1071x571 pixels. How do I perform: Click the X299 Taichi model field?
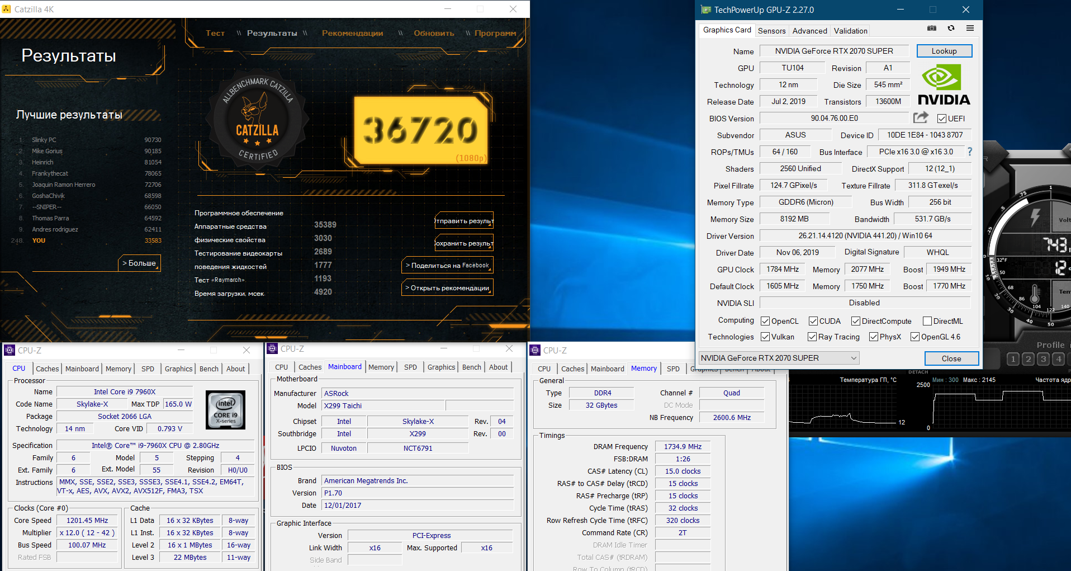pos(383,405)
